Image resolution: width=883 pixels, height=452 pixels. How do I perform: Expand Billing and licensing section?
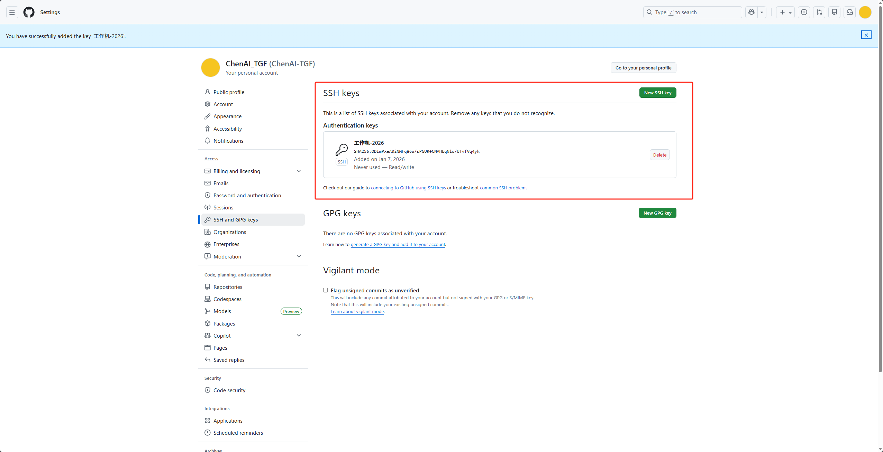[x=299, y=171]
